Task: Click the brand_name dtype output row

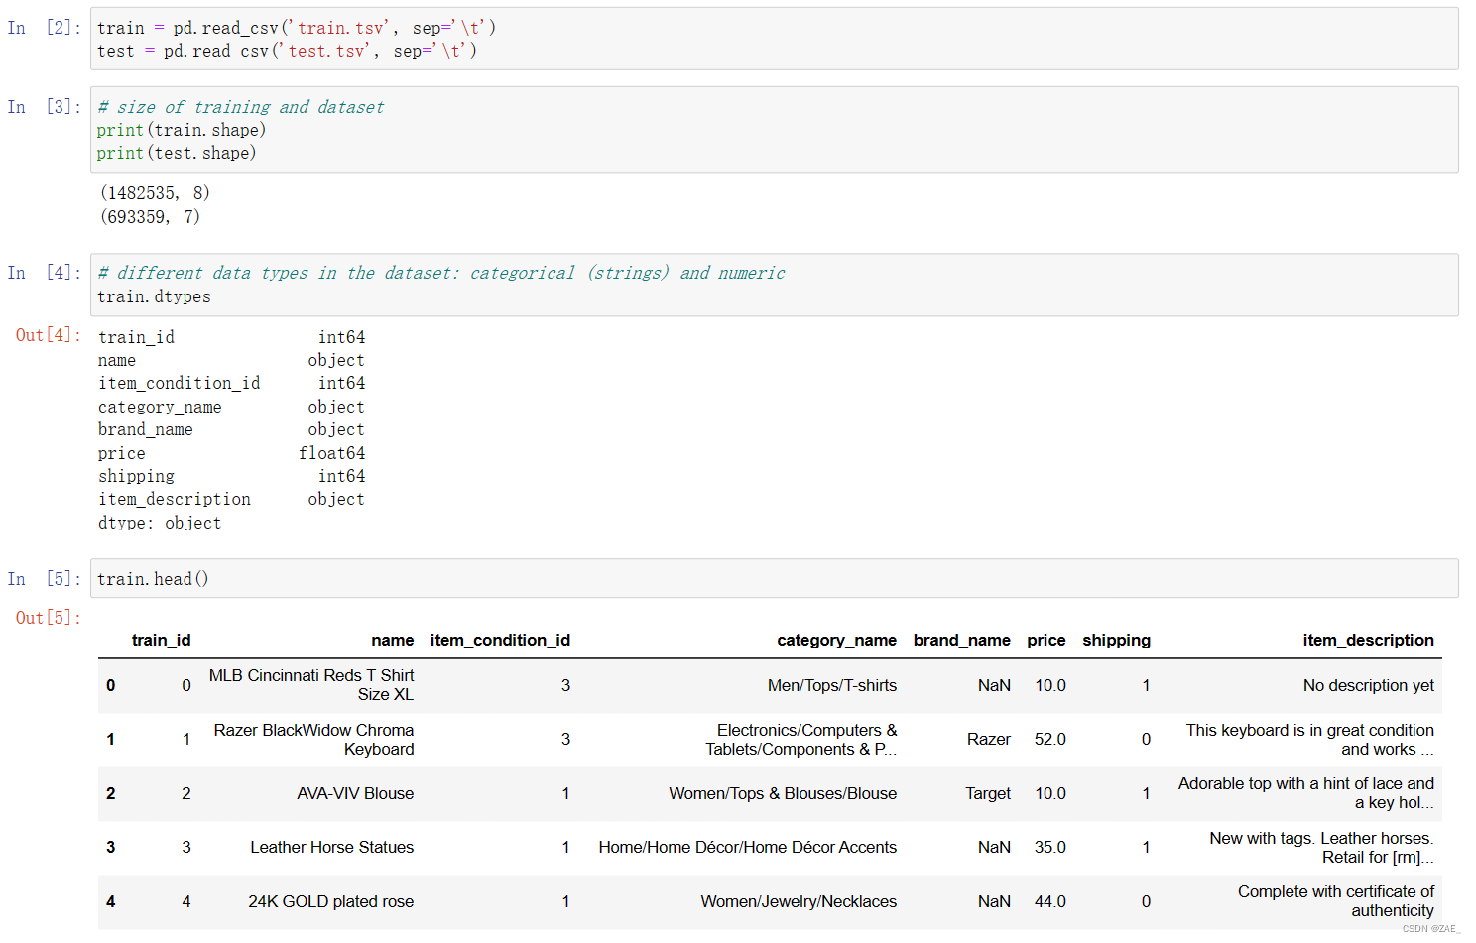Action: coord(231,429)
